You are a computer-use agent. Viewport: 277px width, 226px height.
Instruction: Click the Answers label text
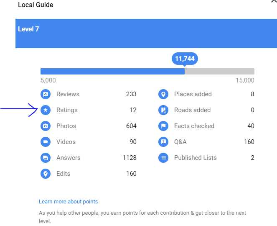tap(69, 158)
